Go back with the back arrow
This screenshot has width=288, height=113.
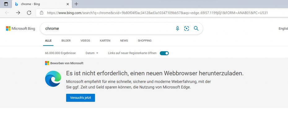coord(7,13)
